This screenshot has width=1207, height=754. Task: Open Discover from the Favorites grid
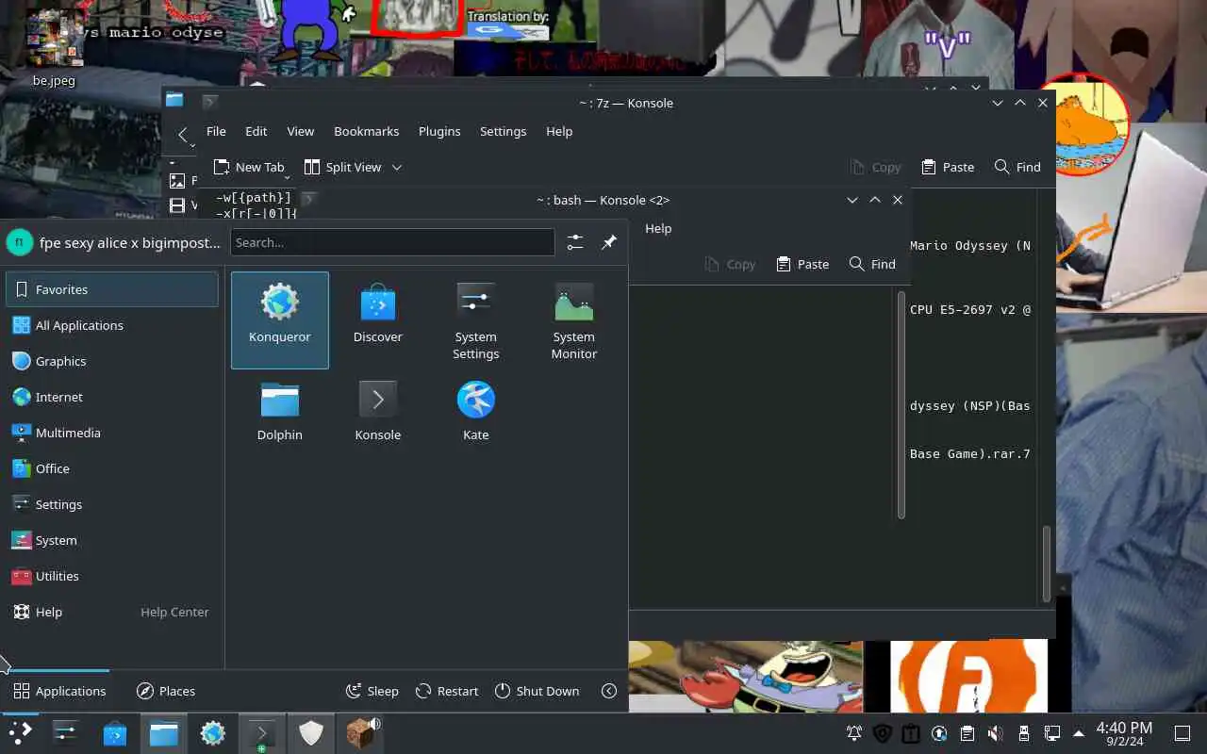click(378, 320)
